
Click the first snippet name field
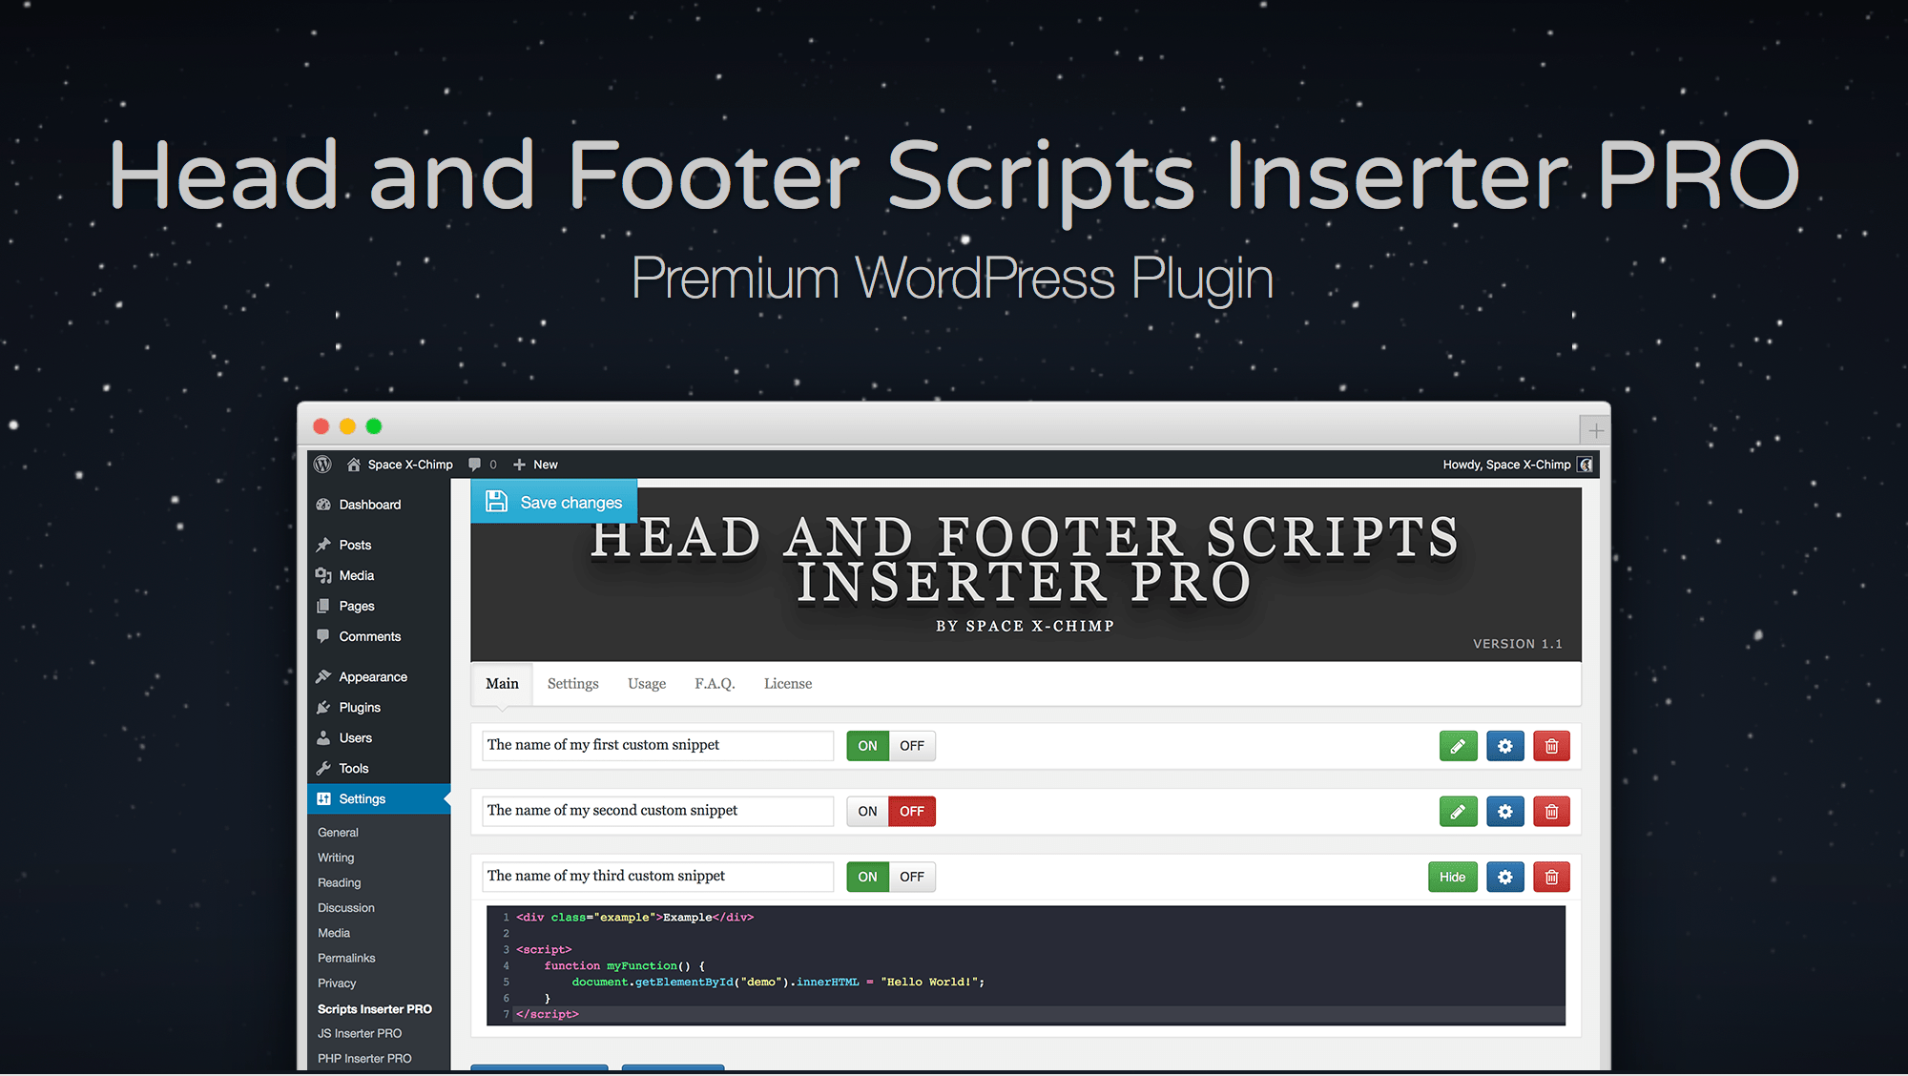tap(657, 746)
